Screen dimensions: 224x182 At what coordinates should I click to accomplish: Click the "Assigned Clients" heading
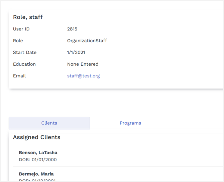coord(37,137)
